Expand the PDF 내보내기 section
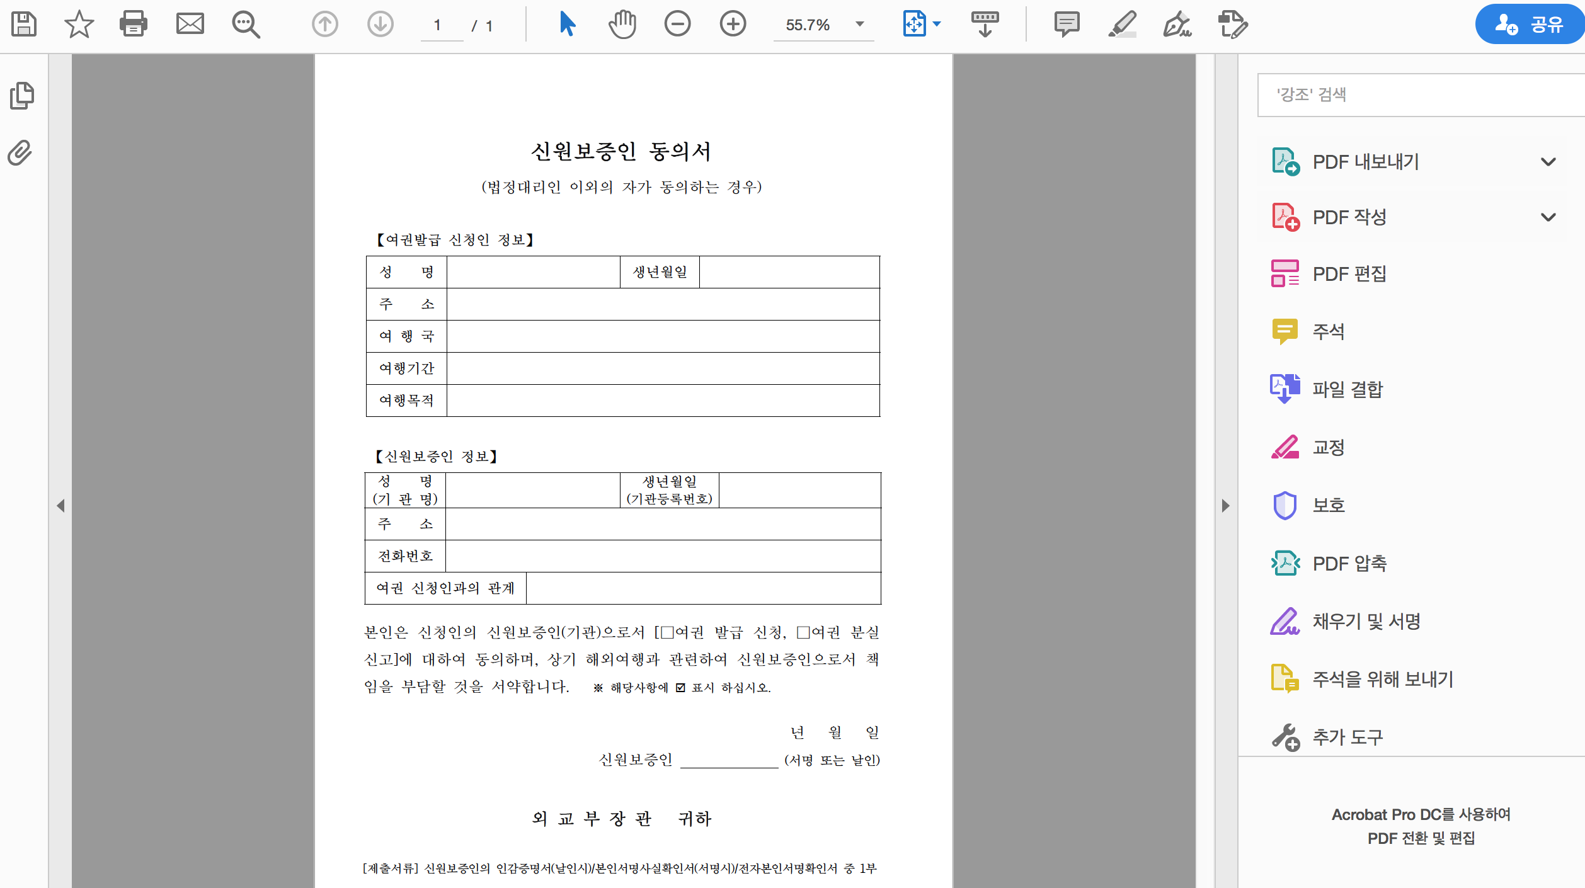Image resolution: width=1585 pixels, height=888 pixels. tap(1548, 162)
